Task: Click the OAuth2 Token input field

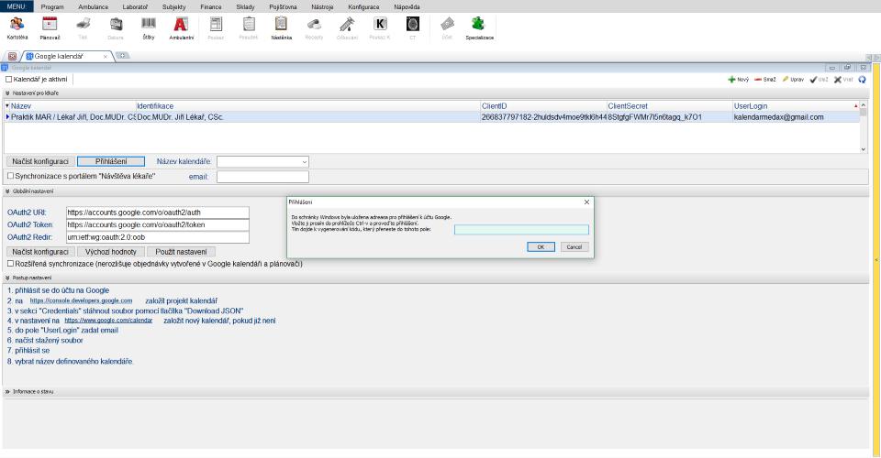Action: [x=157, y=224]
